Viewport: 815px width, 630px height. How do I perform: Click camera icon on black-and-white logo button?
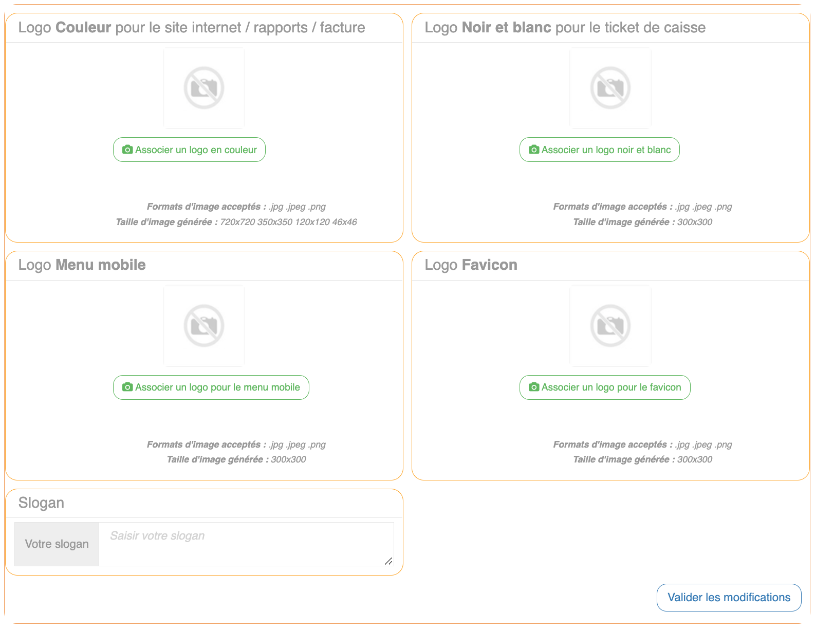(x=534, y=150)
